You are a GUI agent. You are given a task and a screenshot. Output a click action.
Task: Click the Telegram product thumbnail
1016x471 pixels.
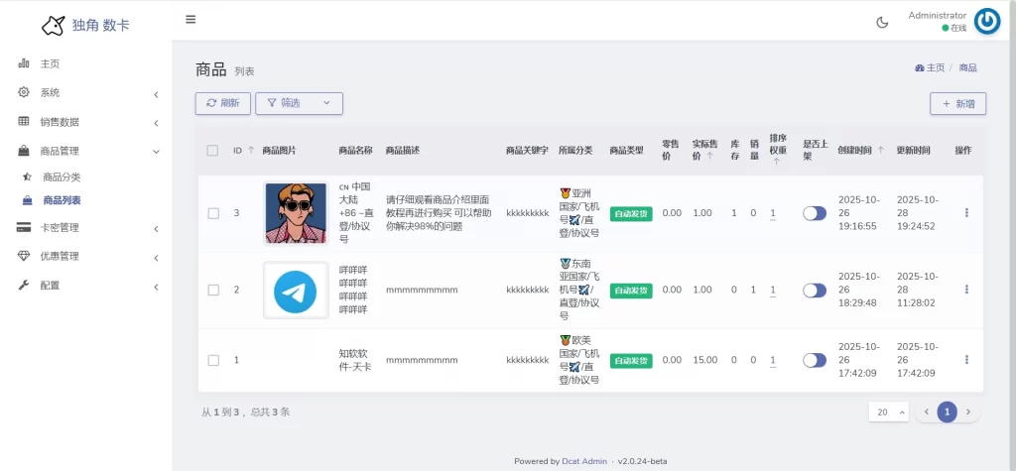tap(296, 291)
